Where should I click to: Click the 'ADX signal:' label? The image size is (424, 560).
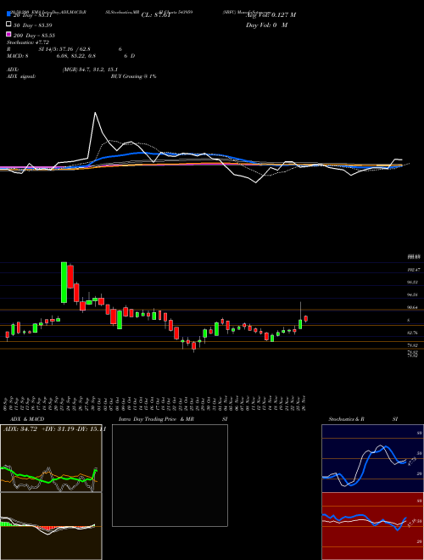click(x=21, y=76)
